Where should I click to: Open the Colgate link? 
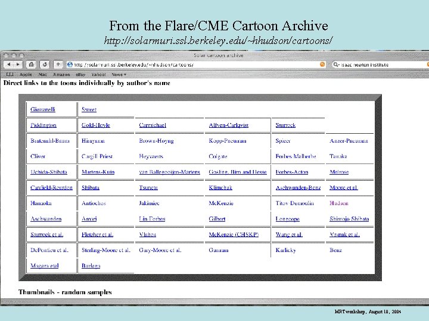pyautogui.click(x=218, y=156)
